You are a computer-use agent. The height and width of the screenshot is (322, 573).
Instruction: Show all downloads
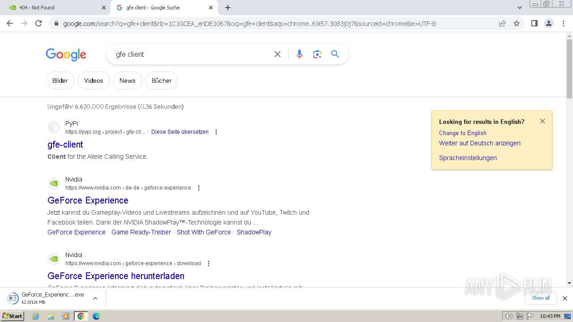[540, 298]
